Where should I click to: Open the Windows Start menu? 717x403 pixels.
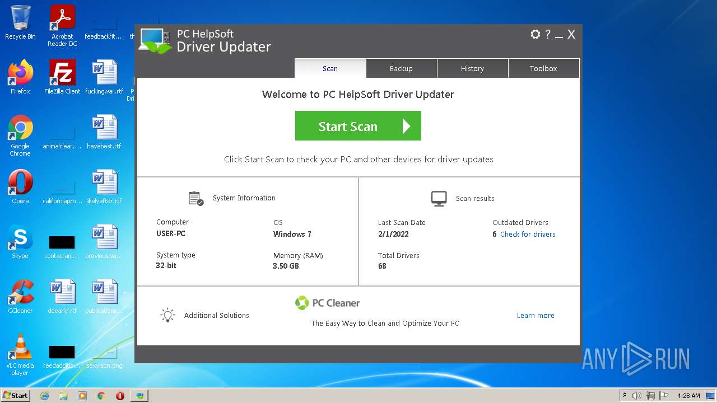(x=16, y=395)
